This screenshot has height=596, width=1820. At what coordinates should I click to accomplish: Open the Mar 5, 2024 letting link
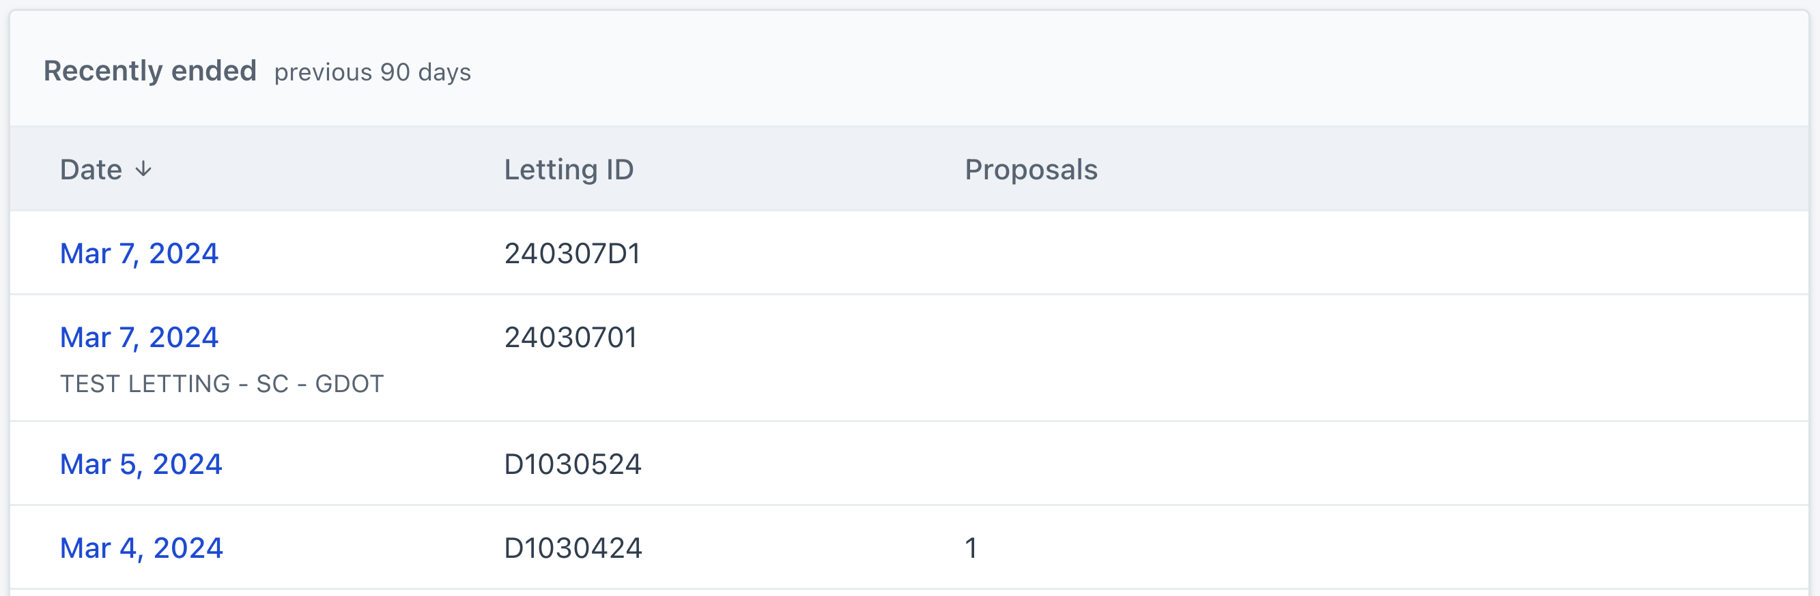pos(141,464)
